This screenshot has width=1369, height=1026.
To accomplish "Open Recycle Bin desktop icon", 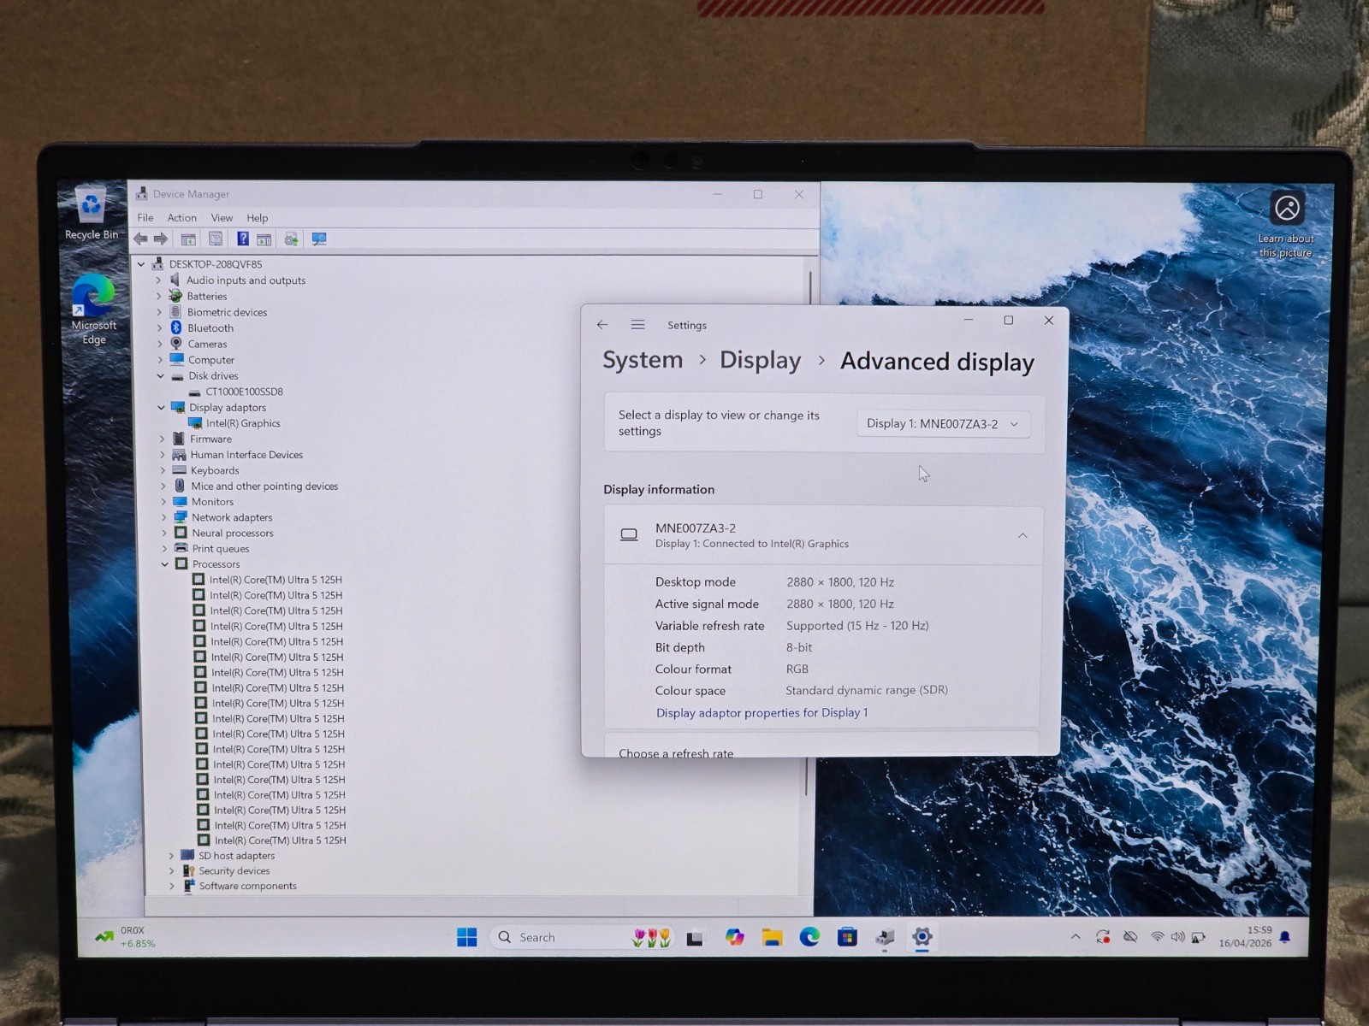I will click(x=91, y=213).
